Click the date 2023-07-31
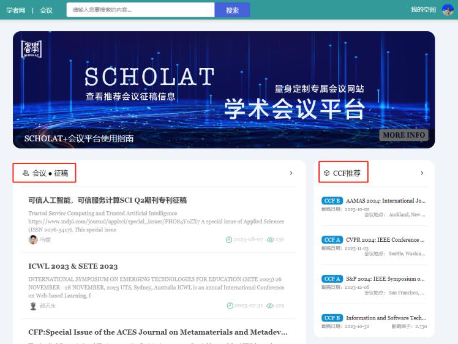This screenshot has width=458, height=344. coord(249,305)
